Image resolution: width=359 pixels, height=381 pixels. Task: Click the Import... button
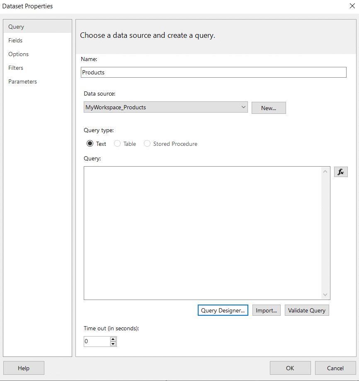coord(267,310)
